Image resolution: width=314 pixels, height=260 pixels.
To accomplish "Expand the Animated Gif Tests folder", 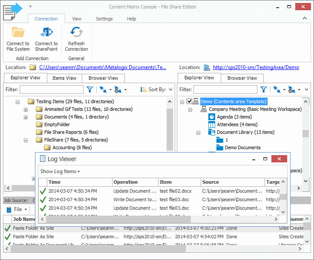I will (x=26, y=110).
